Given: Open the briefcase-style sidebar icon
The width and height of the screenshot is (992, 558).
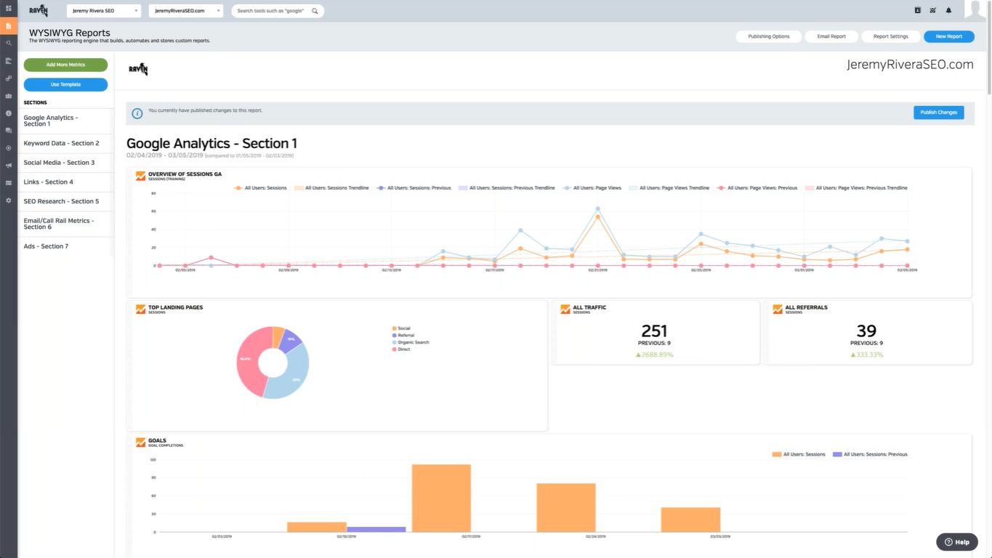Looking at the screenshot, I should pos(9,95).
